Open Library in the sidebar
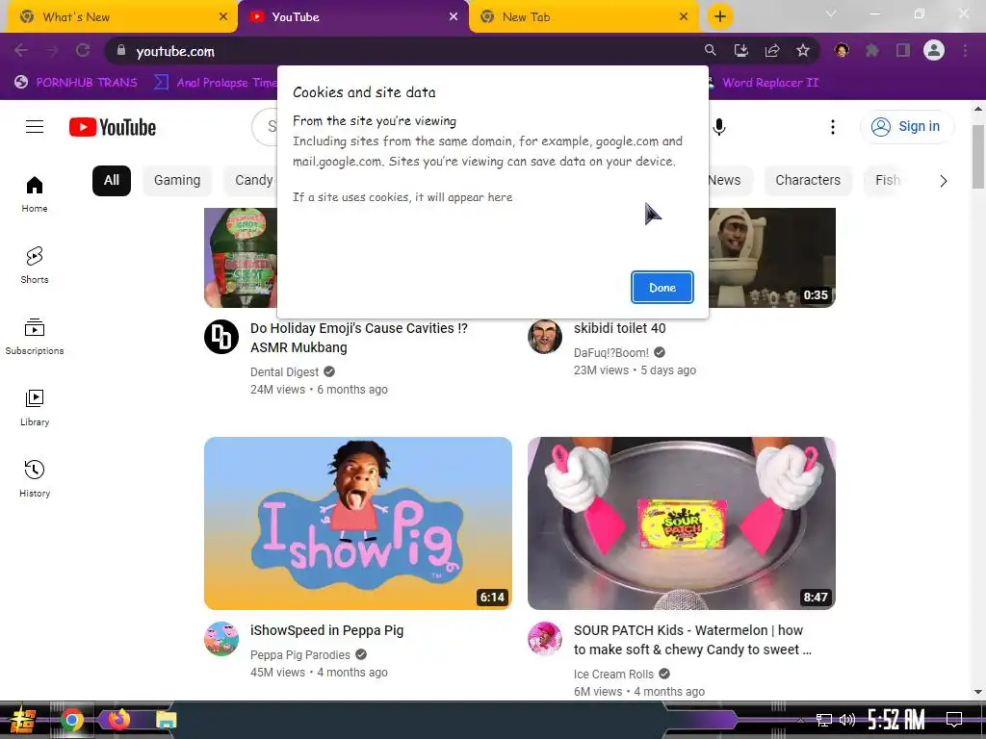Screen dimensions: 986x739 coord(35,407)
